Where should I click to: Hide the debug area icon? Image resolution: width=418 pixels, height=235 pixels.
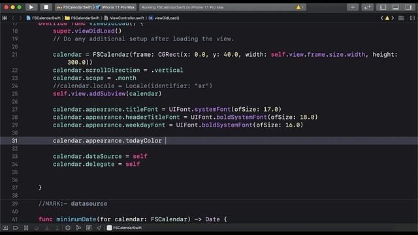[5, 228]
